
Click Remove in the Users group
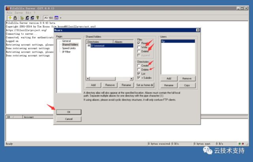pyautogui.click(x=187, y=78)
